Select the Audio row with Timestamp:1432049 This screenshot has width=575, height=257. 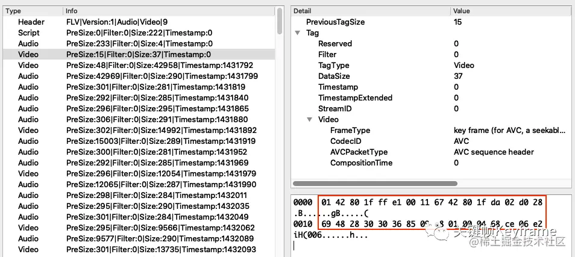(139, 217)
